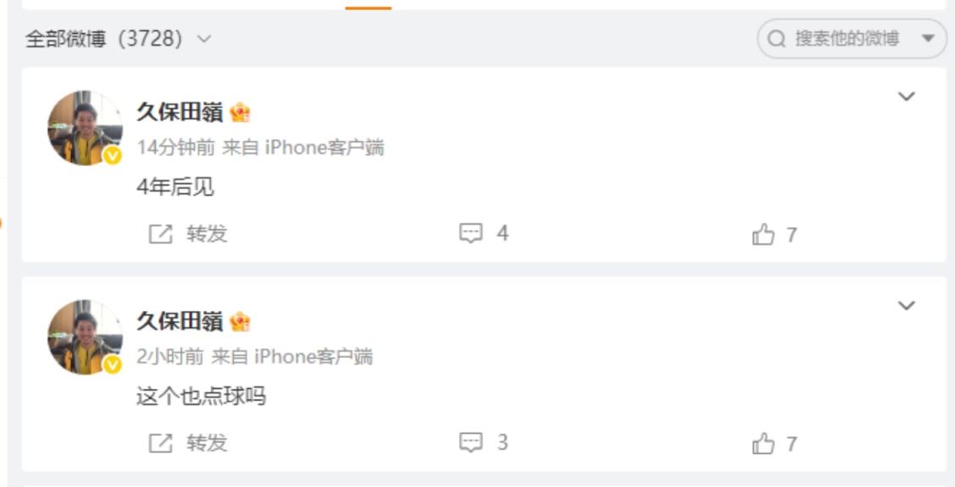Click avatar thumbnail of second post
The height and width of the screenshot is (487, 955).
tap(86, 337)
